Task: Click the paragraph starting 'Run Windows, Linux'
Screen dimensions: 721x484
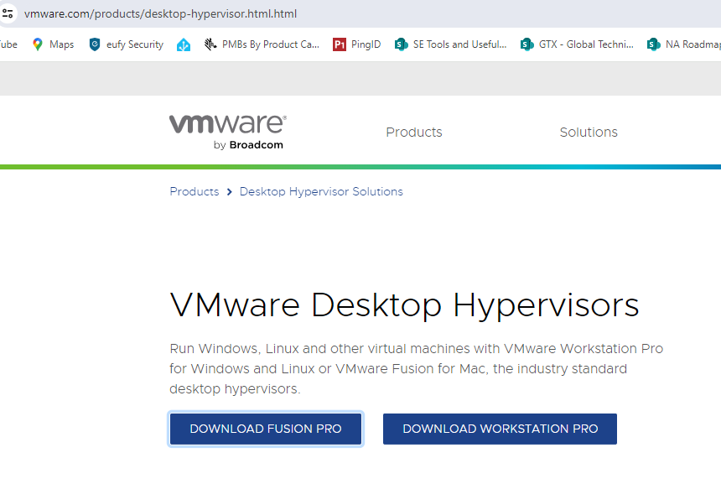Action: click(416, 368)
